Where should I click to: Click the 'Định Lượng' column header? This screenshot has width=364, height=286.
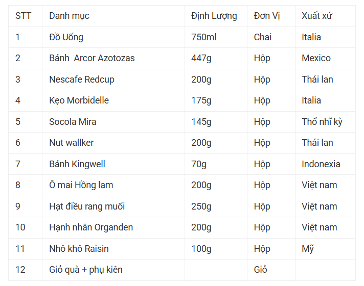pos(214,16)
